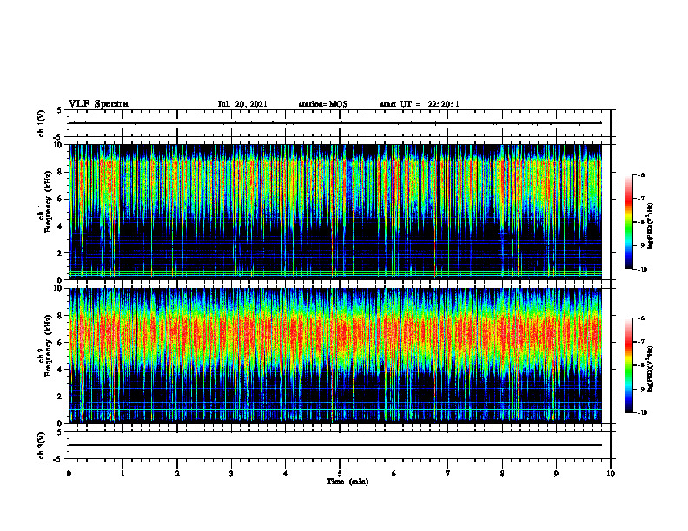Click the ch.1 frequency axis "6" tick label
The width and height of the screenshot is (688, 531).
click(x=60, y=200)
